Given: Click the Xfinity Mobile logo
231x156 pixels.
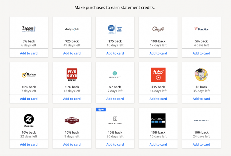Looking at the screenshot, I should [x=72, y=29].
